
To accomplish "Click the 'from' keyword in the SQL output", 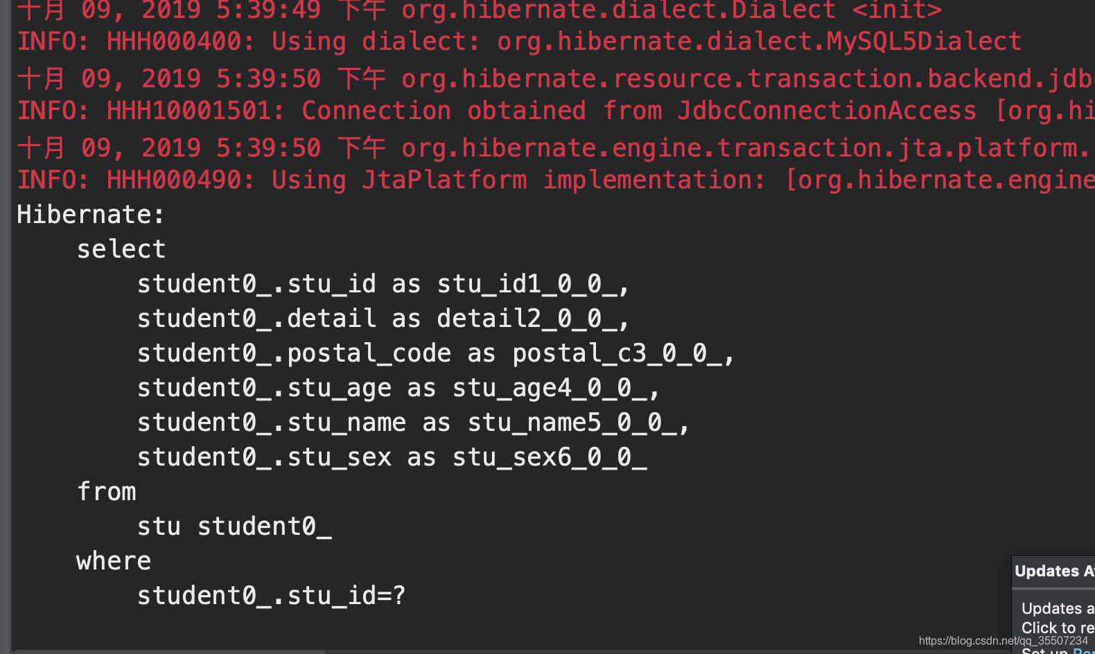I will [107, 492].
